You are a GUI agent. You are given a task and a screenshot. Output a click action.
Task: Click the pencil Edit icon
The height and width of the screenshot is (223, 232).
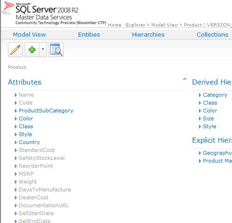pos(15,50)
